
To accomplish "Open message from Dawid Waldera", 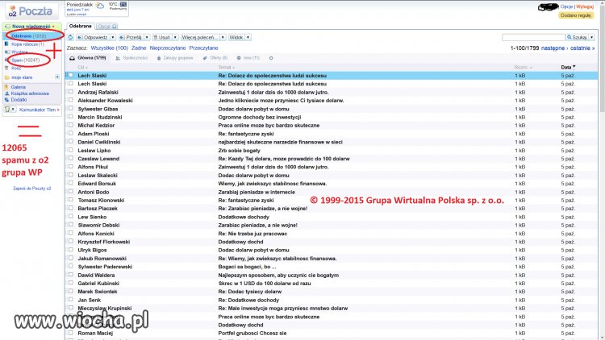I will pyautogui.click(x=332, y=275).
